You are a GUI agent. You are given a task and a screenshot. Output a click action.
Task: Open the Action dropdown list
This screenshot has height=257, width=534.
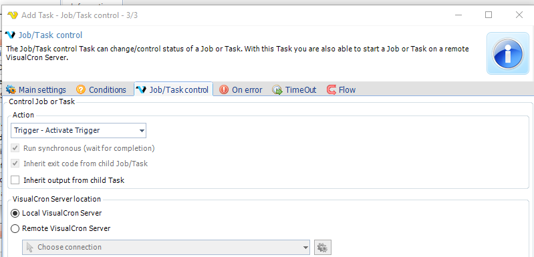pyautogui.click(x=78, y=131)
